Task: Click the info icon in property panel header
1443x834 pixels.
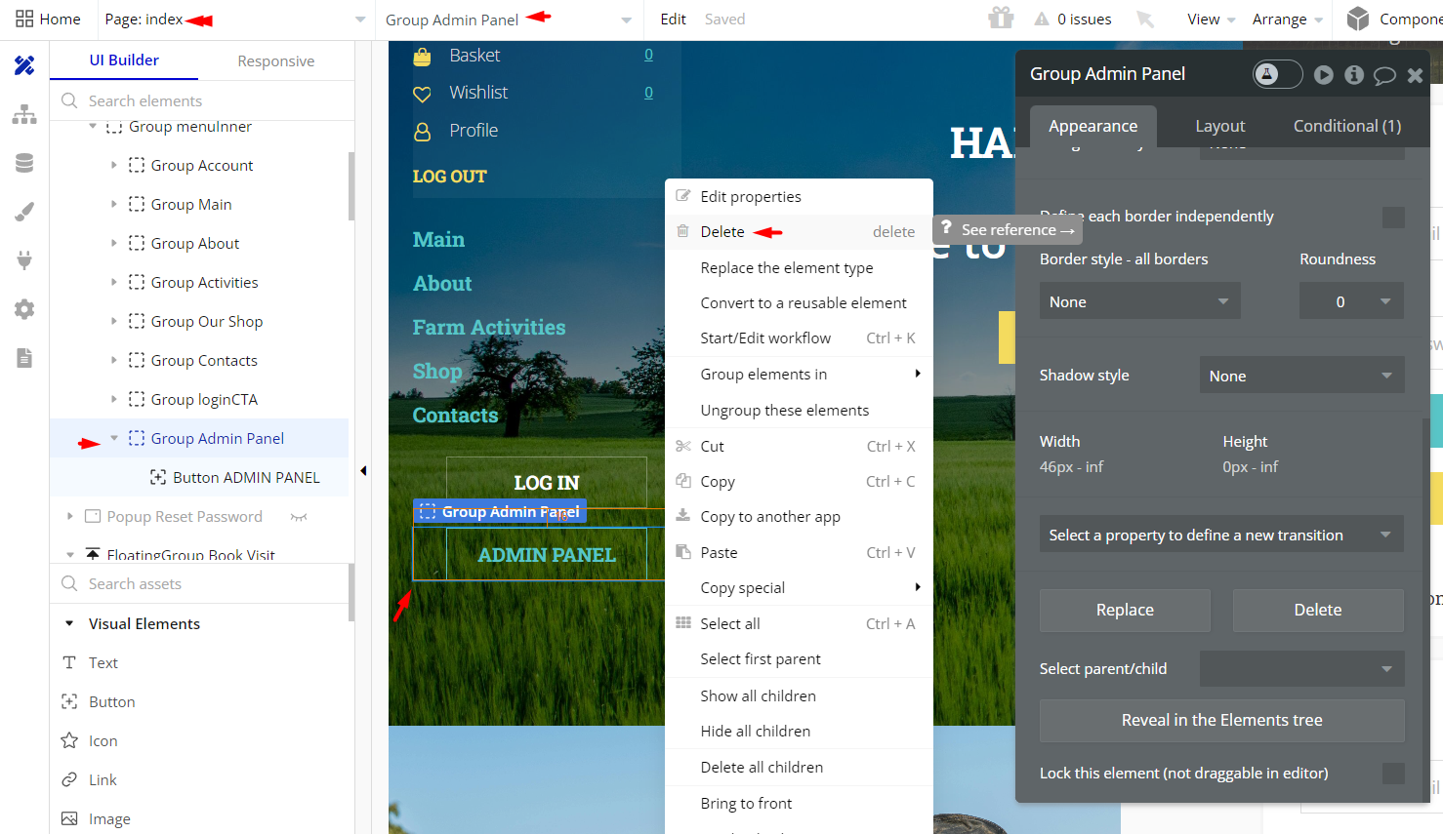Action: [1354, 74]
